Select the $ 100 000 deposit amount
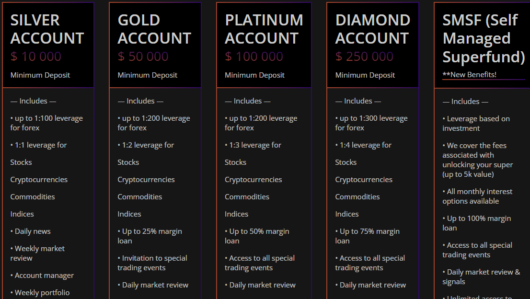This screenshot has width=530, height=299. [x=254, y=57]
